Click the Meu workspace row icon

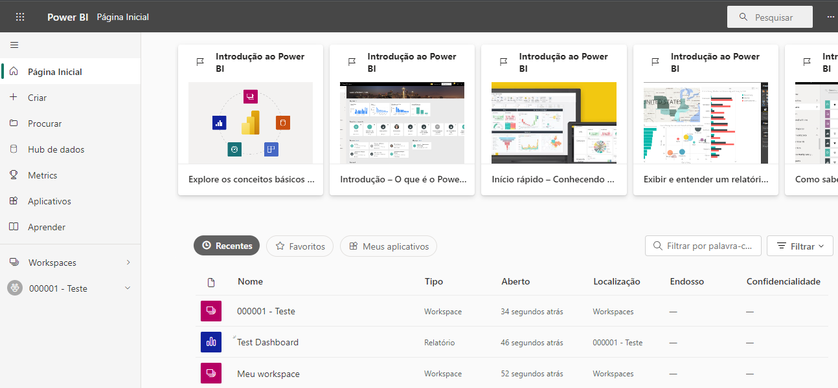coord(211,373)
